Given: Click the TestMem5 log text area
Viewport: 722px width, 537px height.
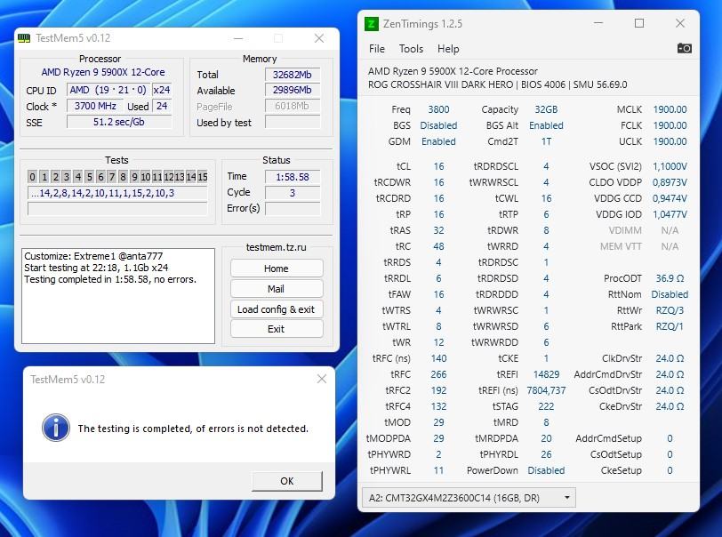Looking at the screenshot, I should (118, 296).
